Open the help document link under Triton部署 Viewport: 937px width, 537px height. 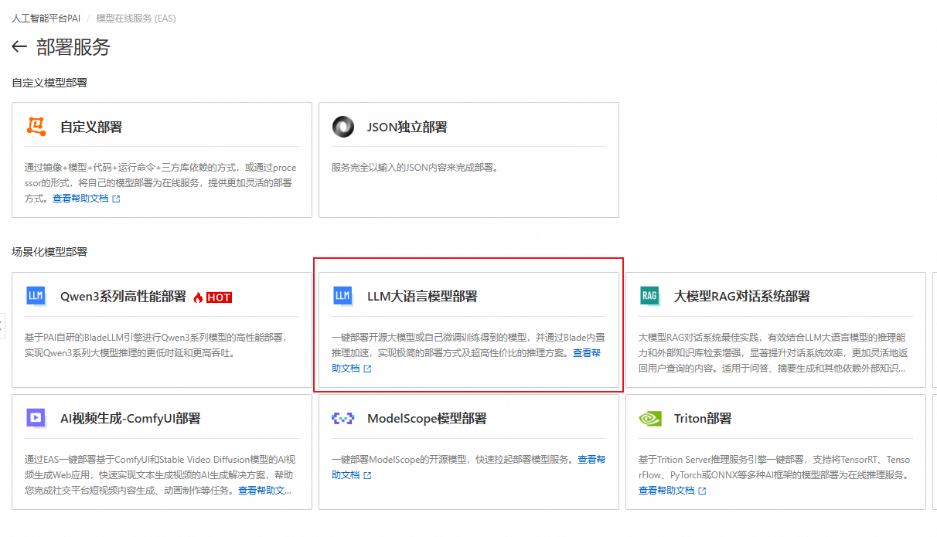point(671,491)
